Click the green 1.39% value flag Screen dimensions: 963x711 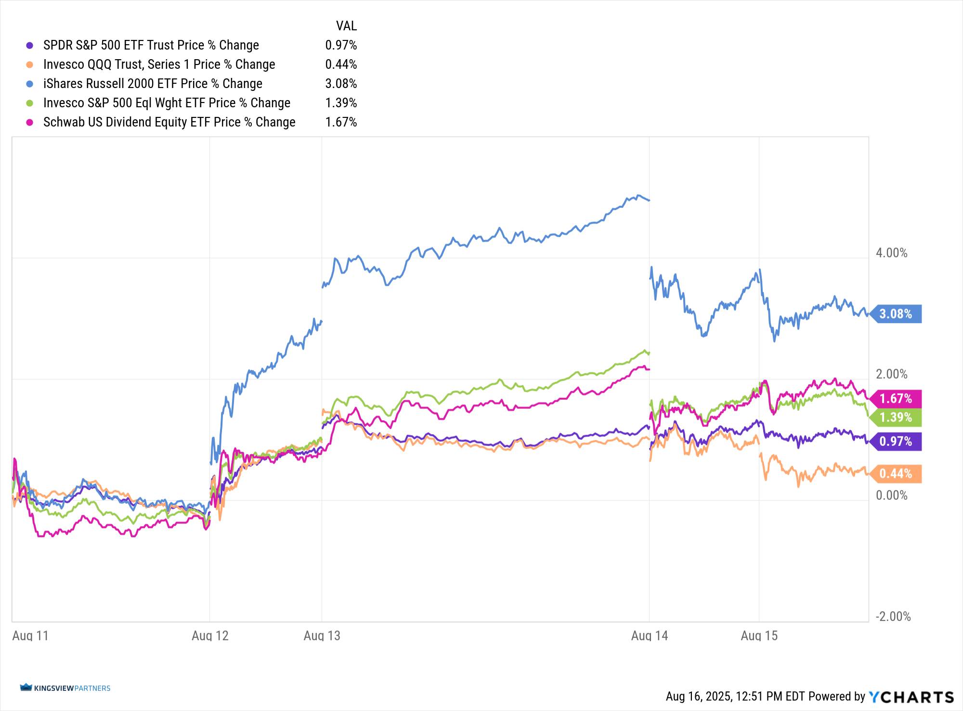click(897, 418)
